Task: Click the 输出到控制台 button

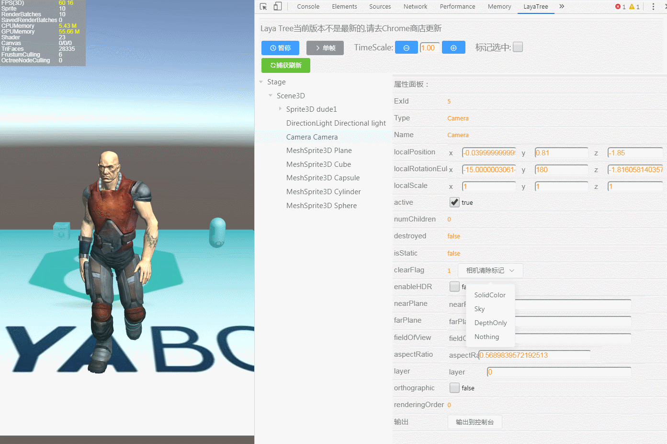Action: (475, 422)
